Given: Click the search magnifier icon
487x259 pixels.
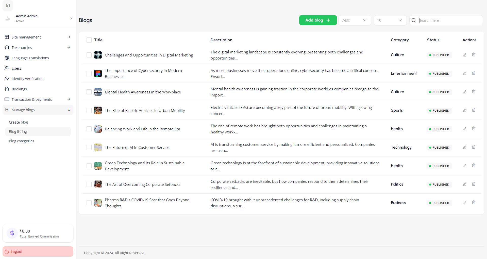Looking at the screenshot, I should [x=414, y=20].
